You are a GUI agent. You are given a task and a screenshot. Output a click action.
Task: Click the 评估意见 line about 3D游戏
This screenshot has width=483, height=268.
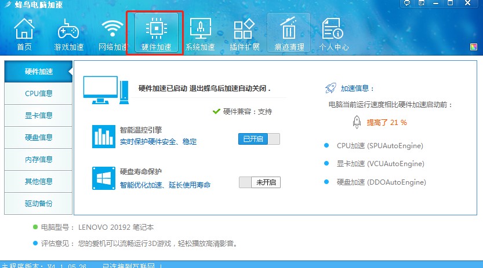click(x=140, y=244)
